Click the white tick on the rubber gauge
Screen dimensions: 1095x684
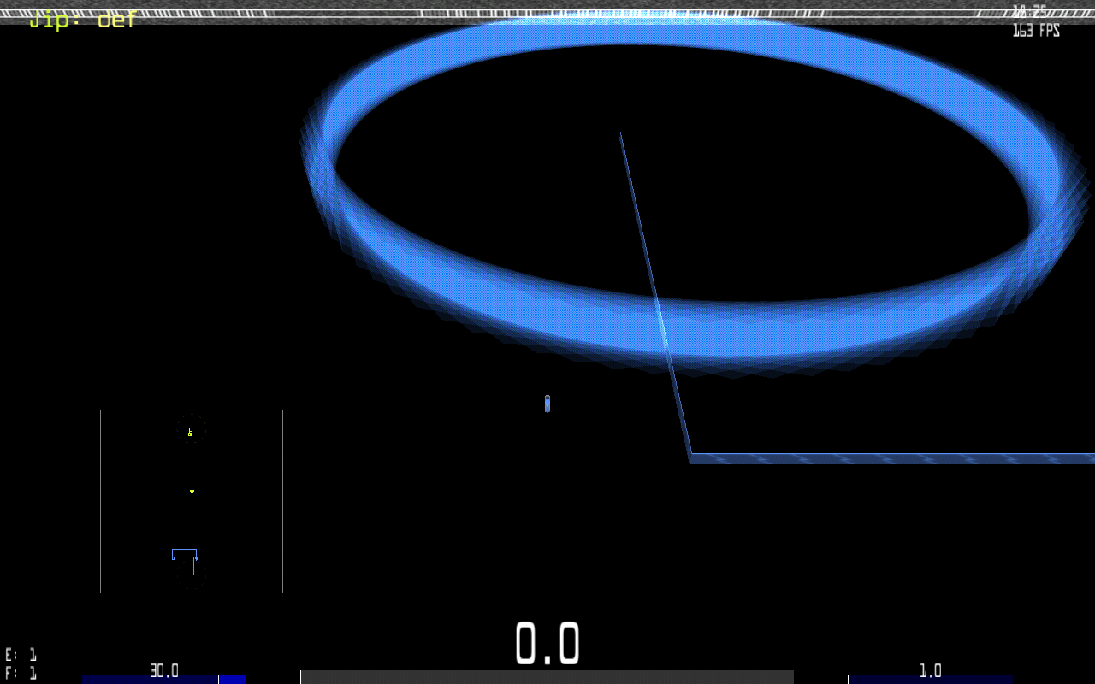pyautogui.click(x=219, y=679)
